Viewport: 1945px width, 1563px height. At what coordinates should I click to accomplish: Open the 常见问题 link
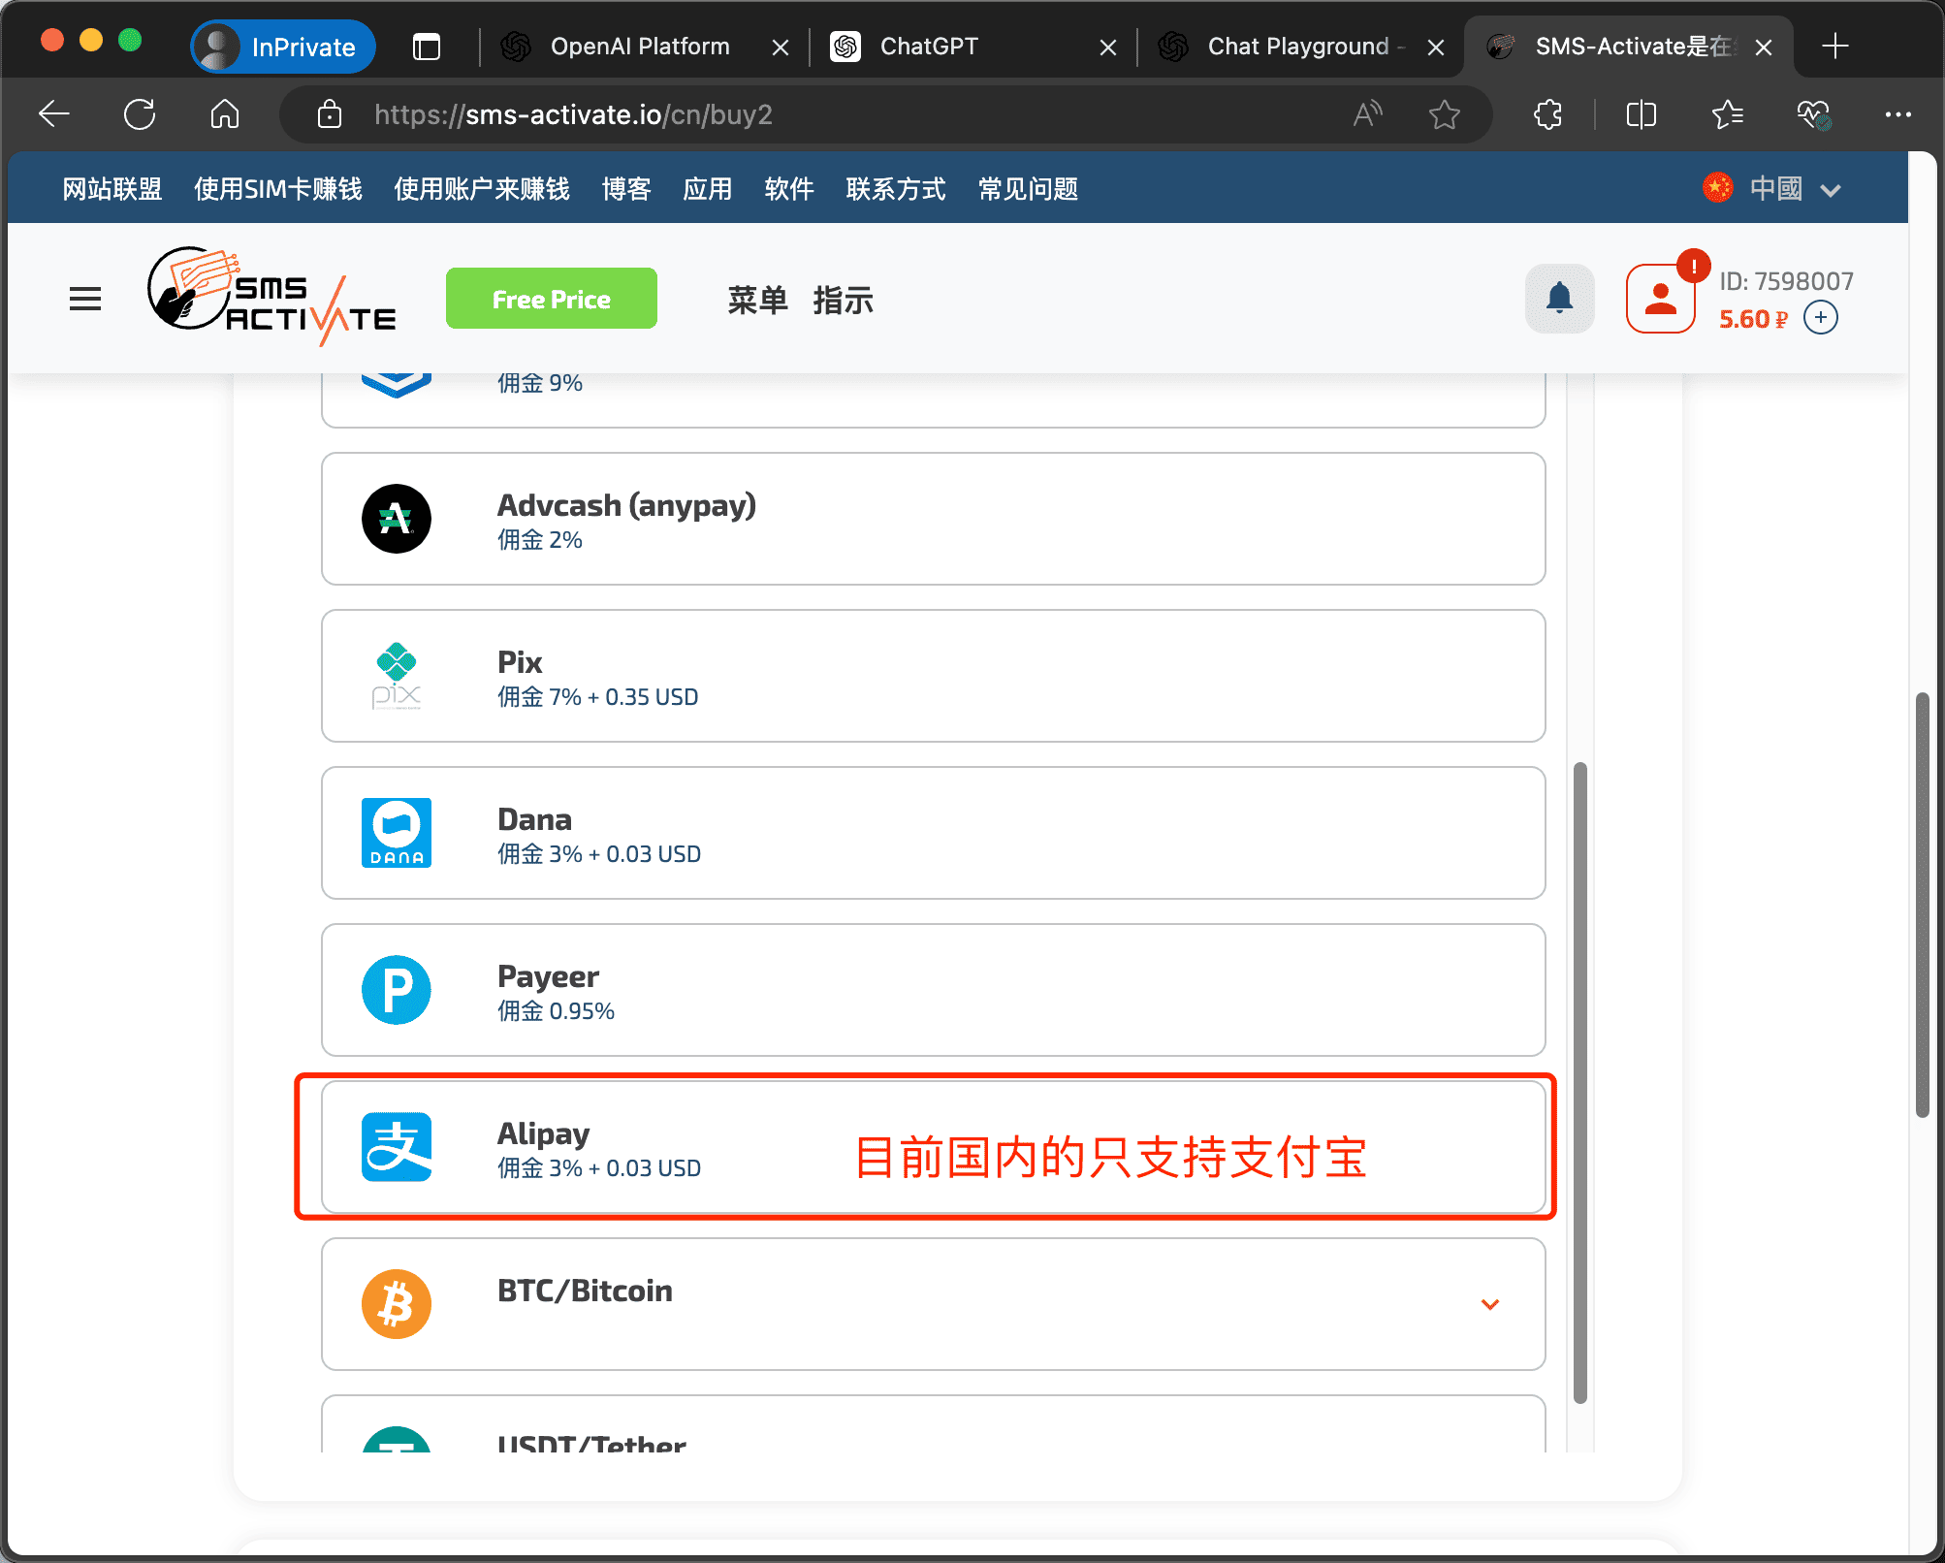[x=1027, y=189]
